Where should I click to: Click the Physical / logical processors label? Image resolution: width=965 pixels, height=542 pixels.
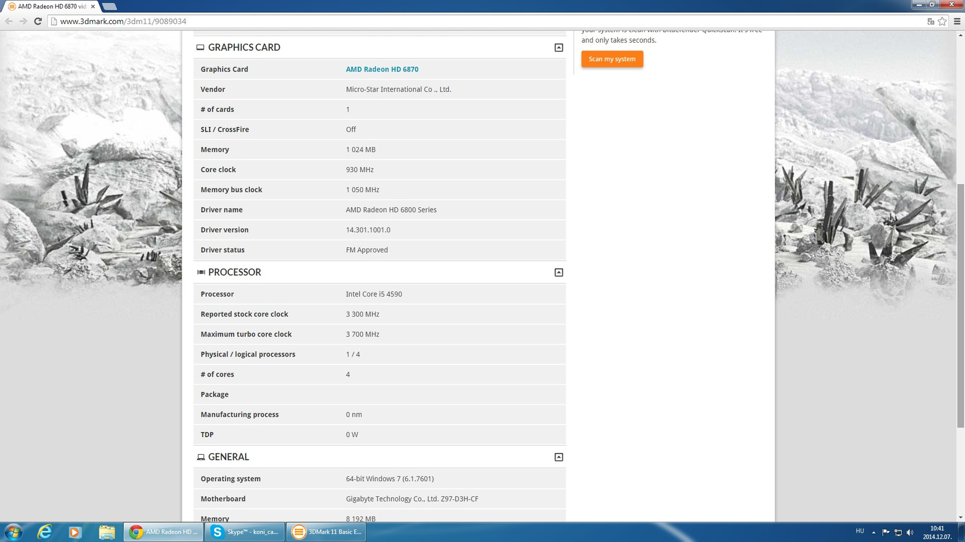(248, 355)
